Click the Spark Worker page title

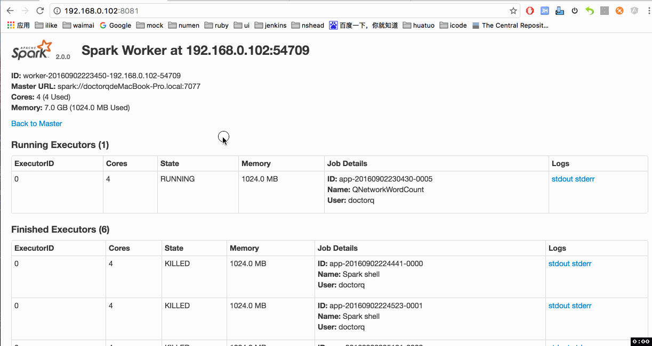tap(195, 51)
